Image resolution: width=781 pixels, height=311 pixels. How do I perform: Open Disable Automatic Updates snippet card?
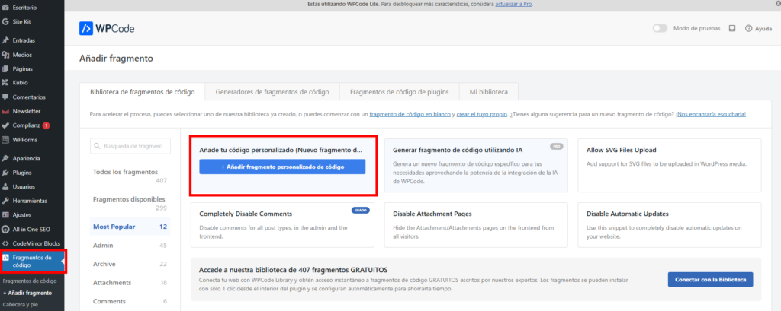(670, 224)
